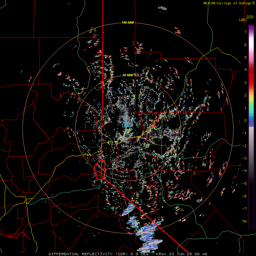Image resolution: width=256 pixels, height=256 pixels.
Task: Click the thick red warning polygon outline
Action: pos(100,170)
